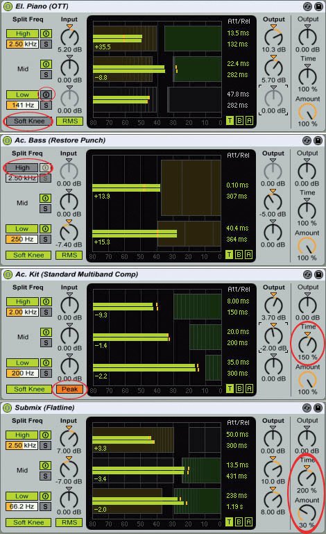Click the -7.40 dB Low input knob in Ac. Bass
Viewport: 326px width, 534px height.
coord(69,232)
